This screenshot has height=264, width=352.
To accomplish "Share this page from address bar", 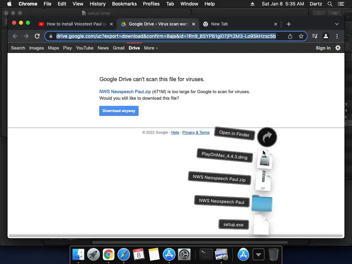I will 290,36.
